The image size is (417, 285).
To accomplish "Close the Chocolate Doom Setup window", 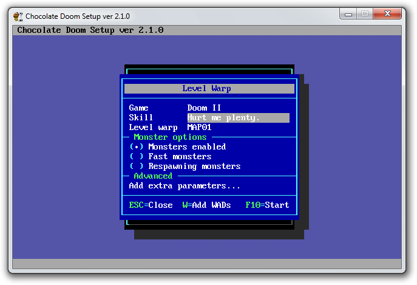I will click(x=389, y=13).
